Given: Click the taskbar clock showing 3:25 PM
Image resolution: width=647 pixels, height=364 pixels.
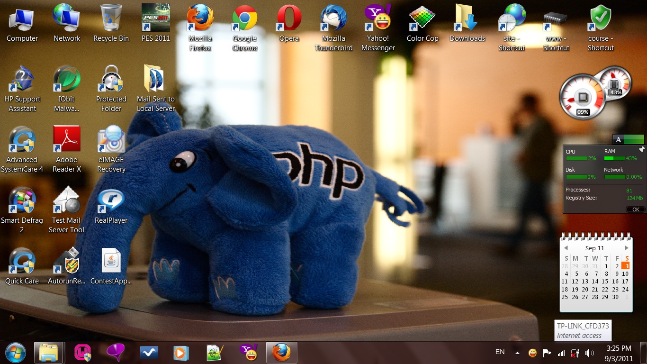Looking at the screenshot, I should (x=619, y=353).
